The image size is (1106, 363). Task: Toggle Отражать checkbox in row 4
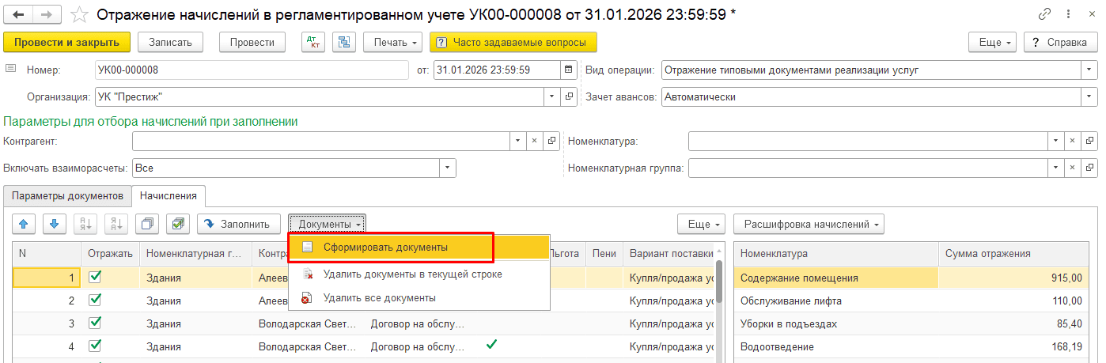pyautogui.click(x=96, y=346)
